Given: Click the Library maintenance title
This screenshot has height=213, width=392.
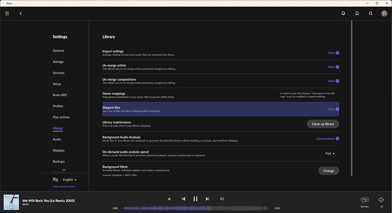Looking at the screenshot, I should click(x=116, y=122).
